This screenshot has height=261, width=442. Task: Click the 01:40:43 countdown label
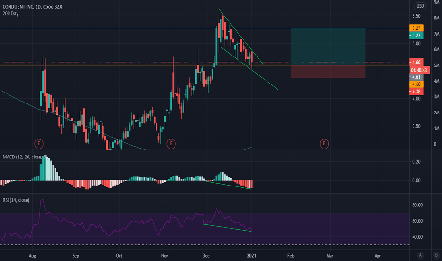pos(419,70)
